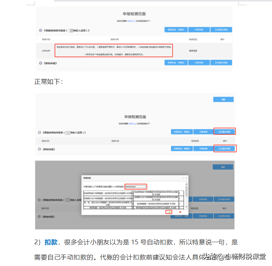Image resolution: width=272 pixels, height=266 pixels.
Task: Click dimmed 正式提交申报 beside 附税申报 behind dialog
Action: point(224,216)
